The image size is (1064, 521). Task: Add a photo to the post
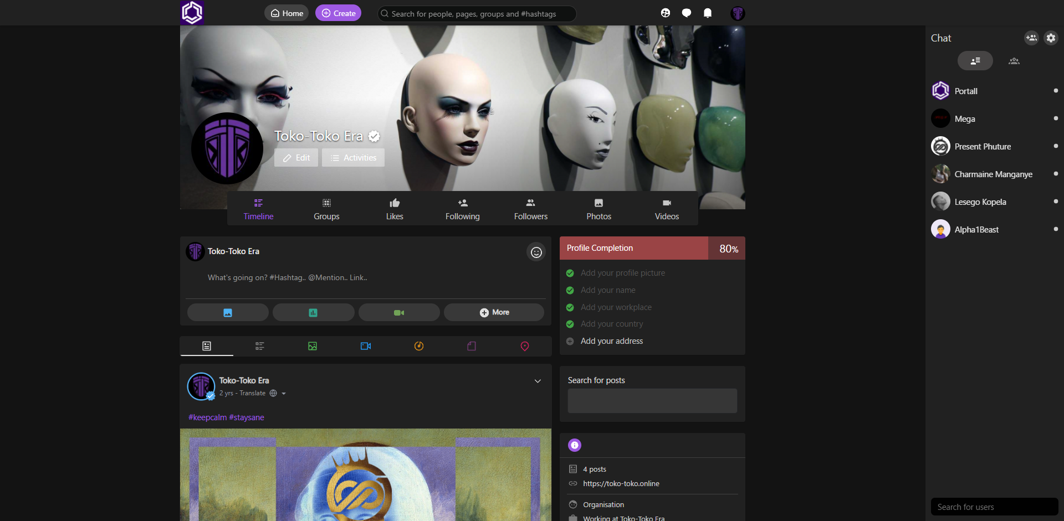pyautogui.click(x=228, y=312)
